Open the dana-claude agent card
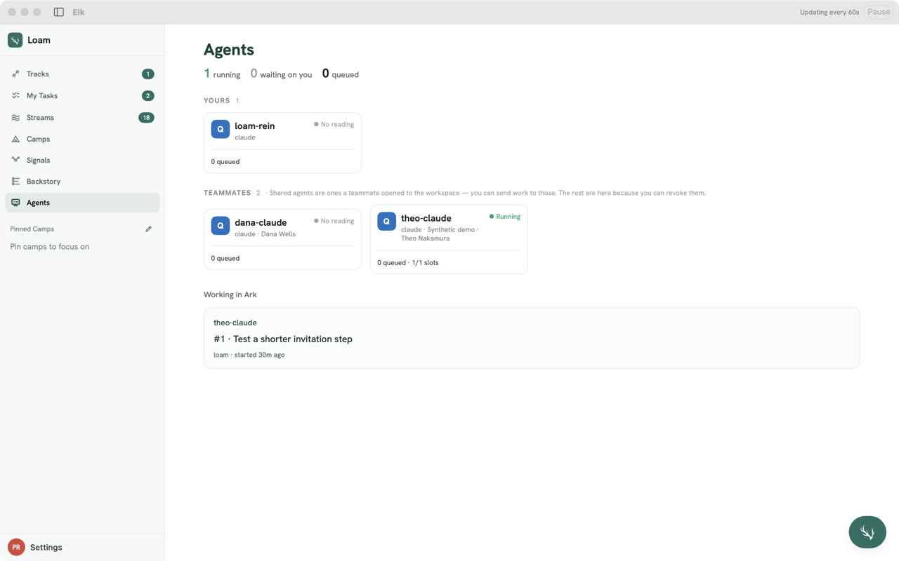The image size is (899, 561). [282, 239]
